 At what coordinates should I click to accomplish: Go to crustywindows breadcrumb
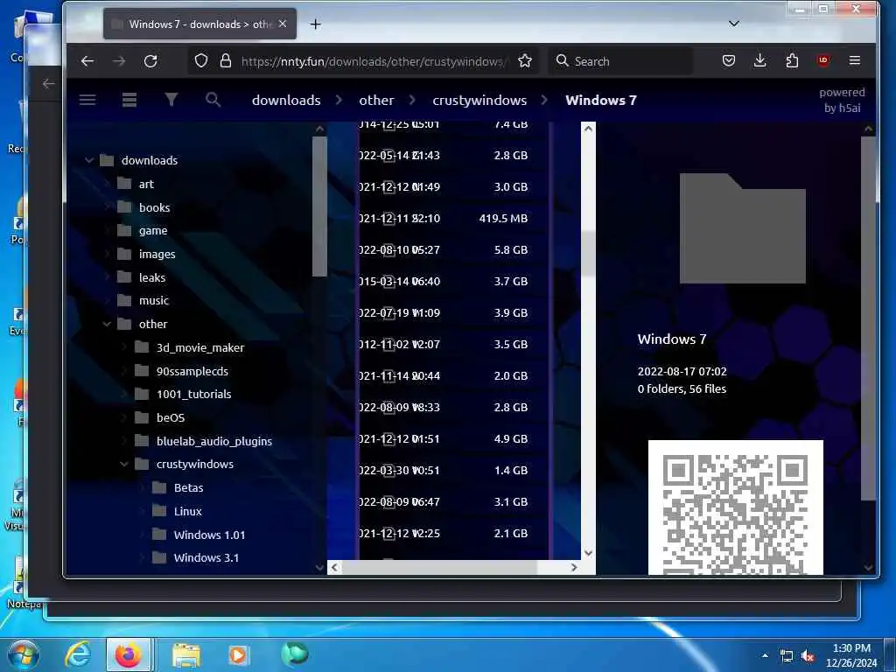479,100
